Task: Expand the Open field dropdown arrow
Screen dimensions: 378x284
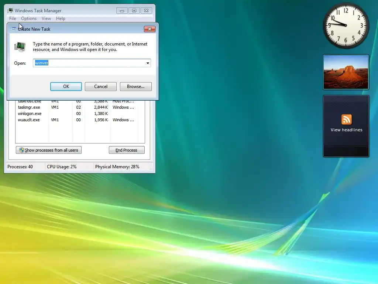Action: tap(148, 63)
